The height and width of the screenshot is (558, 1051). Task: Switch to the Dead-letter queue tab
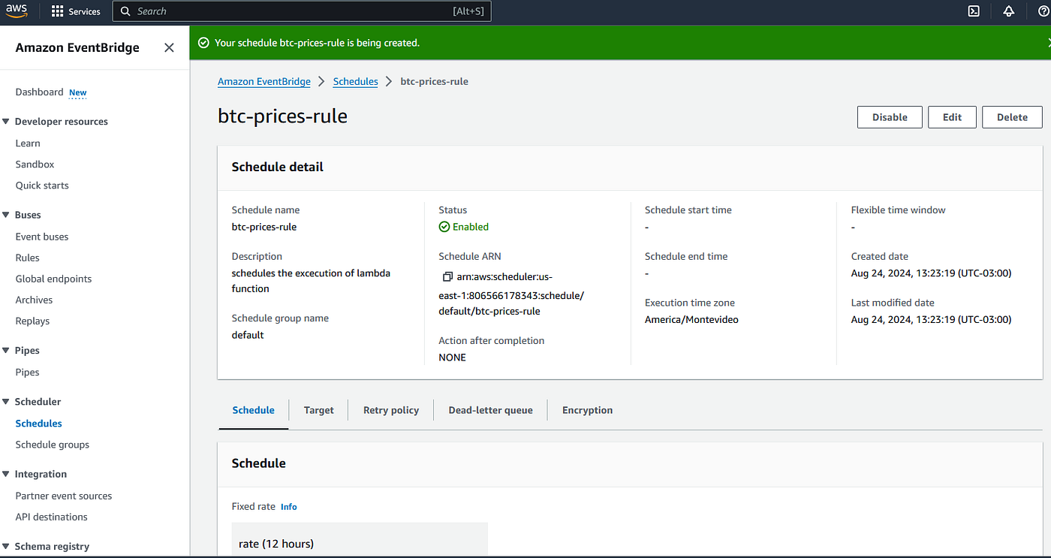coord(490,410)
